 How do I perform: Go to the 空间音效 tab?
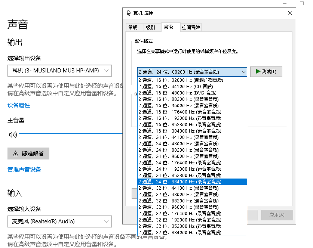pos(191,27)
